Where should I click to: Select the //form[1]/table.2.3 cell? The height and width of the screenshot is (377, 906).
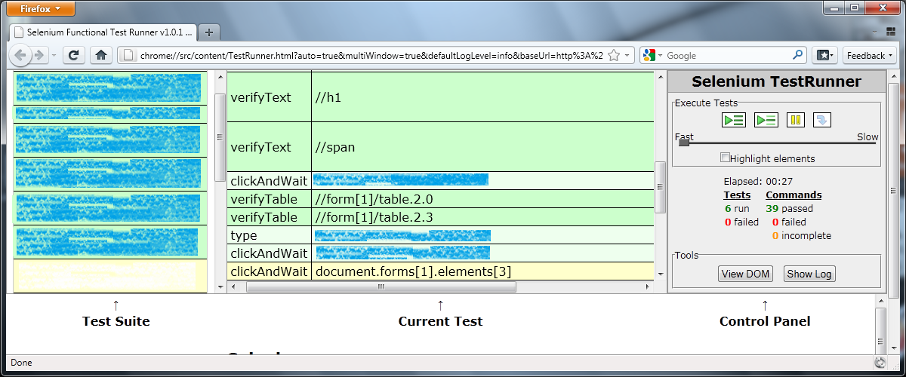(482, 217)
